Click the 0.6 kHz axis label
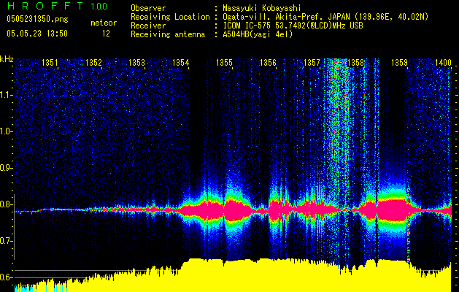Viewport: 459px width, 292px height. point(7,277)
